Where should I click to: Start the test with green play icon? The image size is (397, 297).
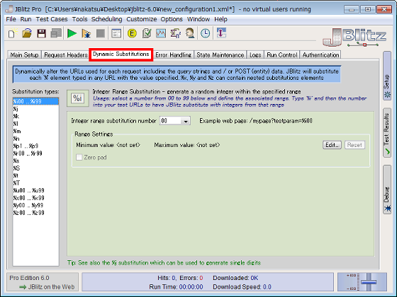click(72, 33)
